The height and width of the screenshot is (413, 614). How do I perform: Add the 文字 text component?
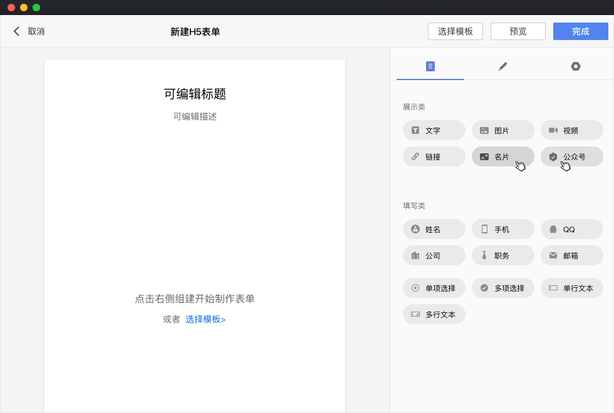[x=434, y=131]
